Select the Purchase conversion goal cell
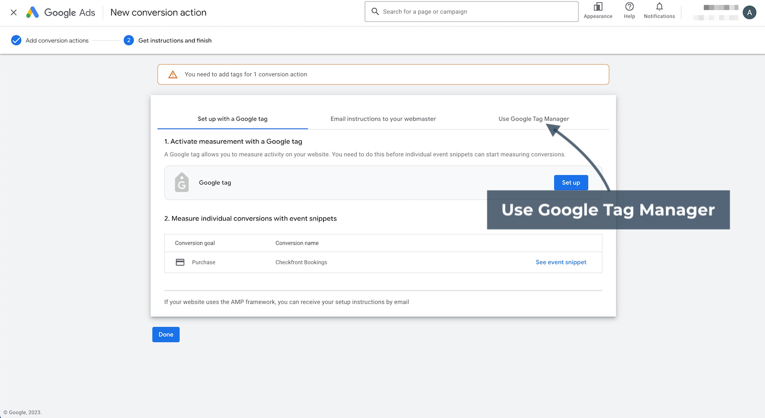 (204, 262)
